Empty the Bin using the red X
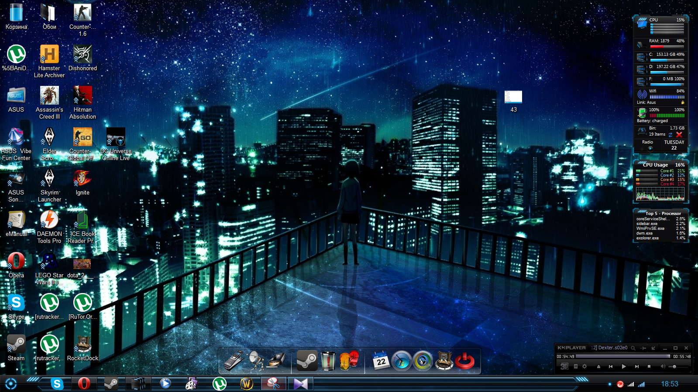The image size is (698, 392). [679, 134]
